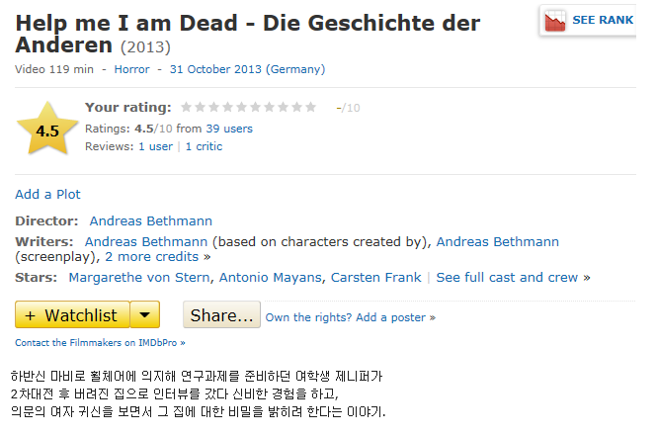Open the Horror genre link
Image resolution: width=658 pixels, height=436 pixels.
[x=132, y=69]
